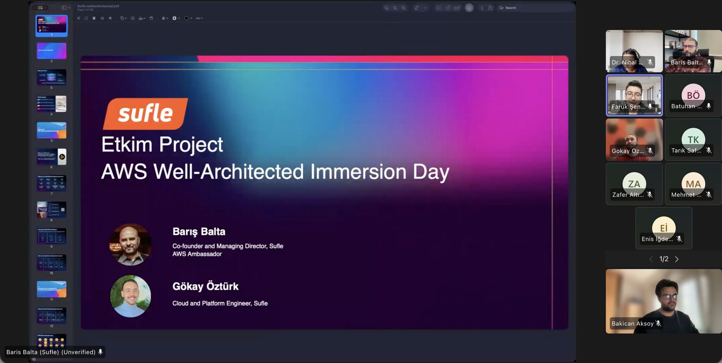Image resolution: width=722 pixels, height=363 pixels.
Task: Select slide thumbnail 4 in sidebar
Action: pyautogui.click(x=51, y=104)
